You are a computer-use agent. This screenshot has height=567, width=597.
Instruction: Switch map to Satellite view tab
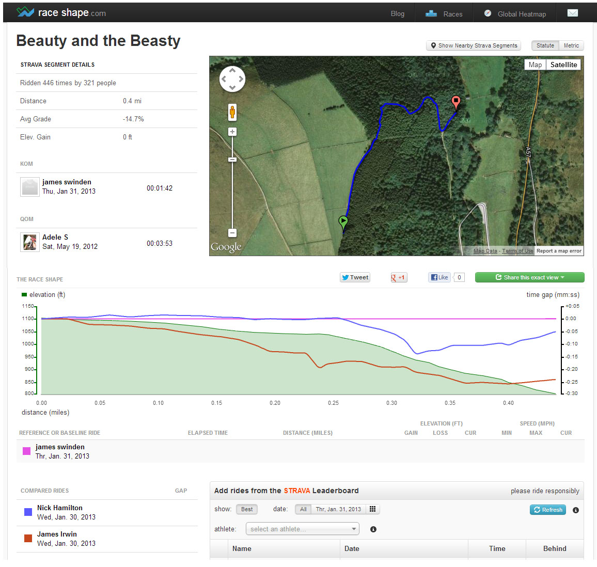(563, 65)
